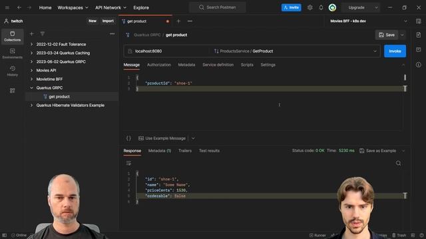Viewport: 426px width, 239px height.
Task: Open the Save options arrow
Action: click(x=402, y=35)
